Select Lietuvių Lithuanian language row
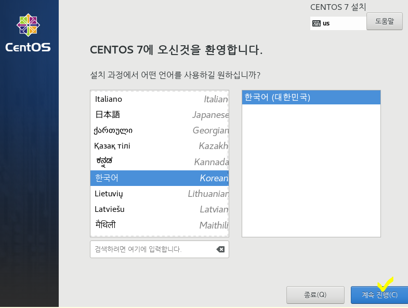Screen dimensions: 408x308 [160, 194]
